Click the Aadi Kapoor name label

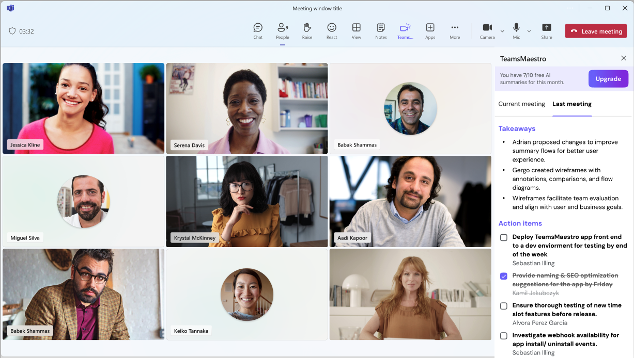point(352,238)
